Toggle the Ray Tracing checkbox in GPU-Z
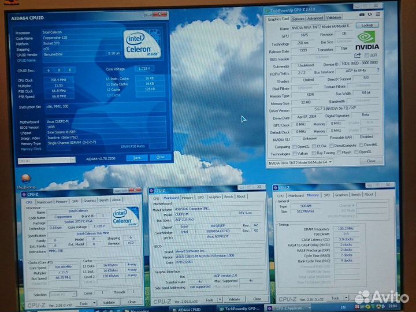Screen dimensions: 416x312 314,153
